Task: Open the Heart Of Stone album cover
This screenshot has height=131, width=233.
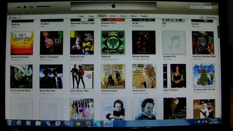Action: click(x=175, y=76)
